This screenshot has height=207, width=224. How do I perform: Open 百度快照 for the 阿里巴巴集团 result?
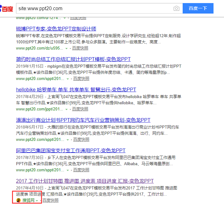(81, 170)
